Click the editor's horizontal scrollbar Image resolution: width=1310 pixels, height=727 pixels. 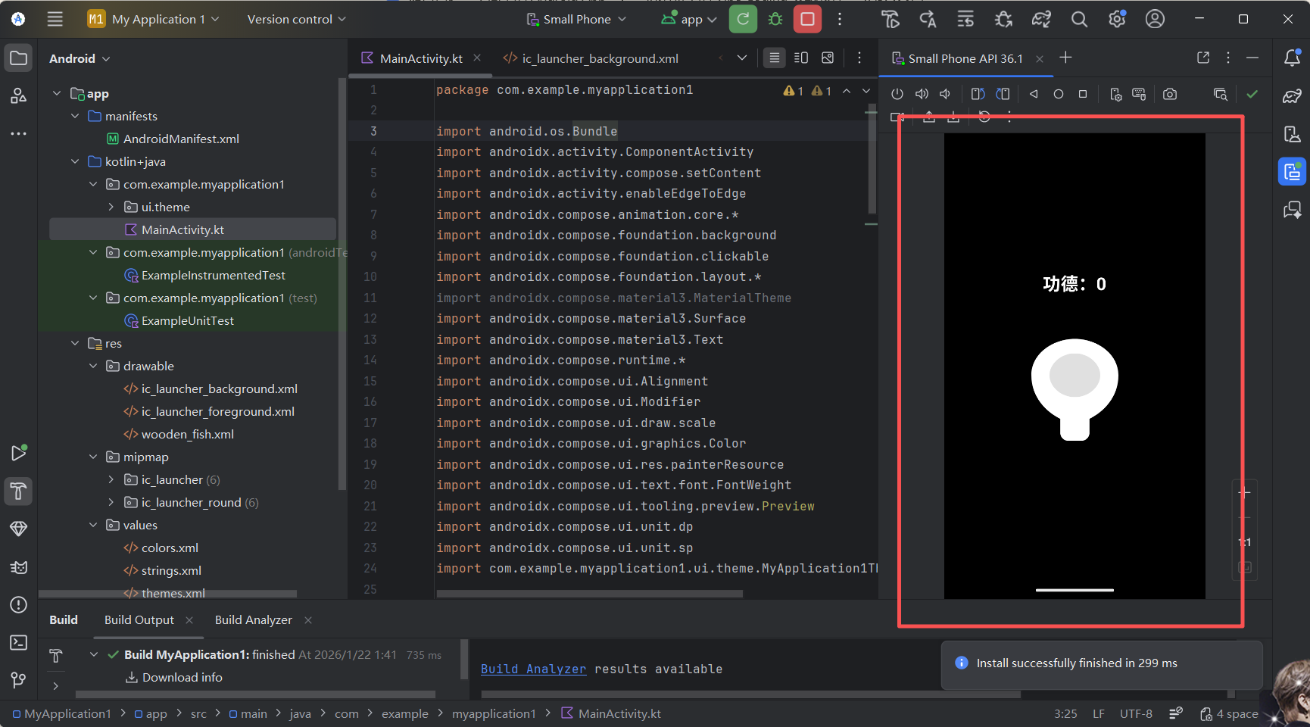[x=589, y=594]
